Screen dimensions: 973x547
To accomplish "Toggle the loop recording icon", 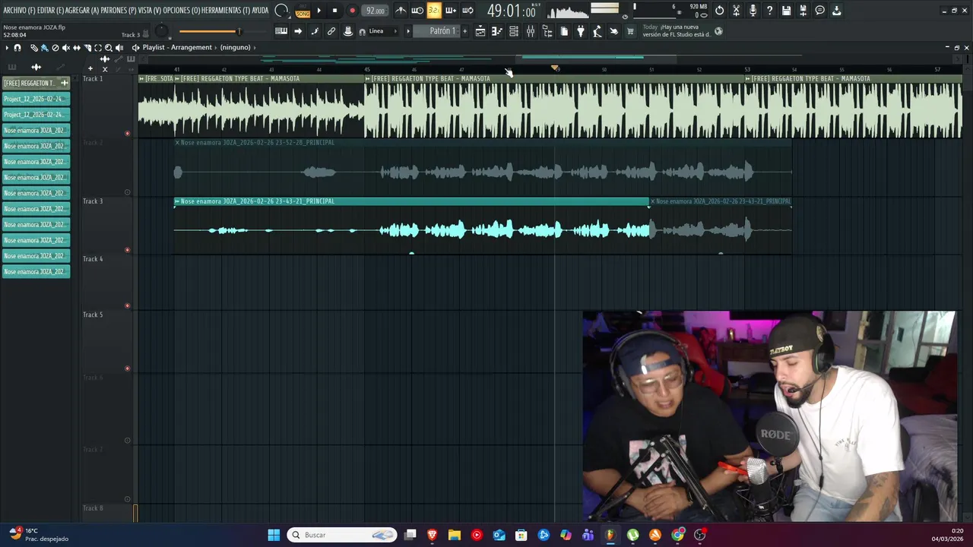I will (x=467, y=11).
